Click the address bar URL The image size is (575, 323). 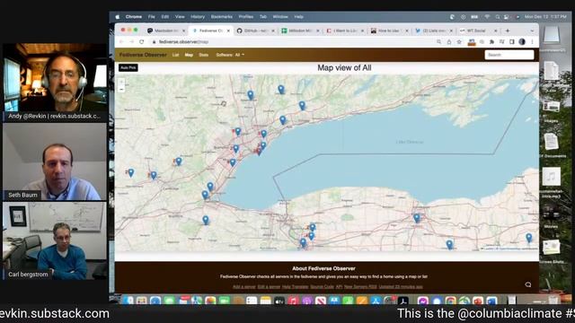click(x=183, y=42)
